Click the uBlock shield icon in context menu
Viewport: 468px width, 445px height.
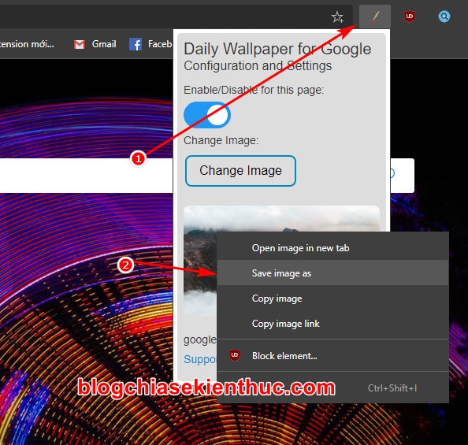[235, 355]
